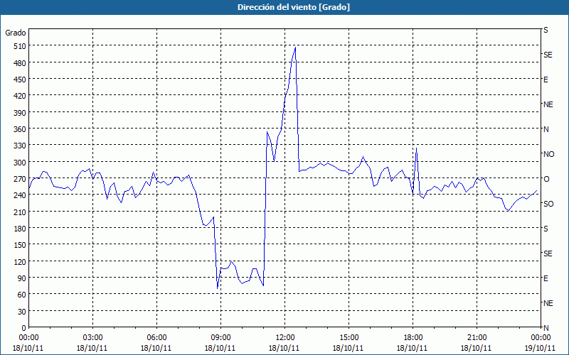Click the 09:00 time label
Screen dimensions: 569x355
click(220, 338)
